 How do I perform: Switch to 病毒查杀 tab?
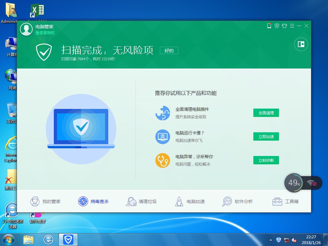tap(93, 201)
